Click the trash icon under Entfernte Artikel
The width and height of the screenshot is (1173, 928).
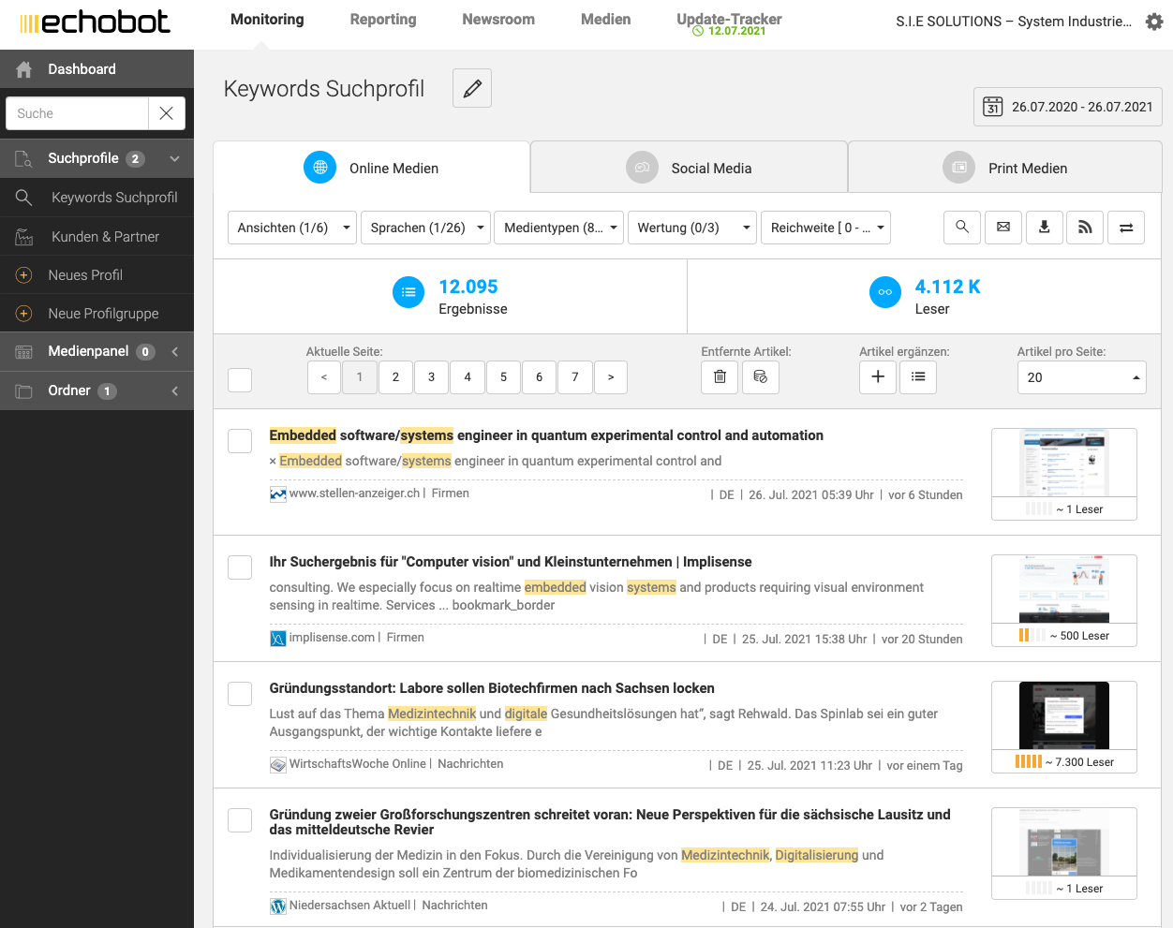[x=720, y=376]
